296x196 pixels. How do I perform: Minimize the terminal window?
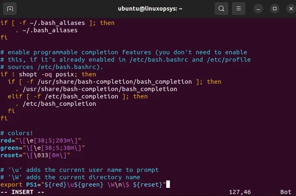[258, 9]
